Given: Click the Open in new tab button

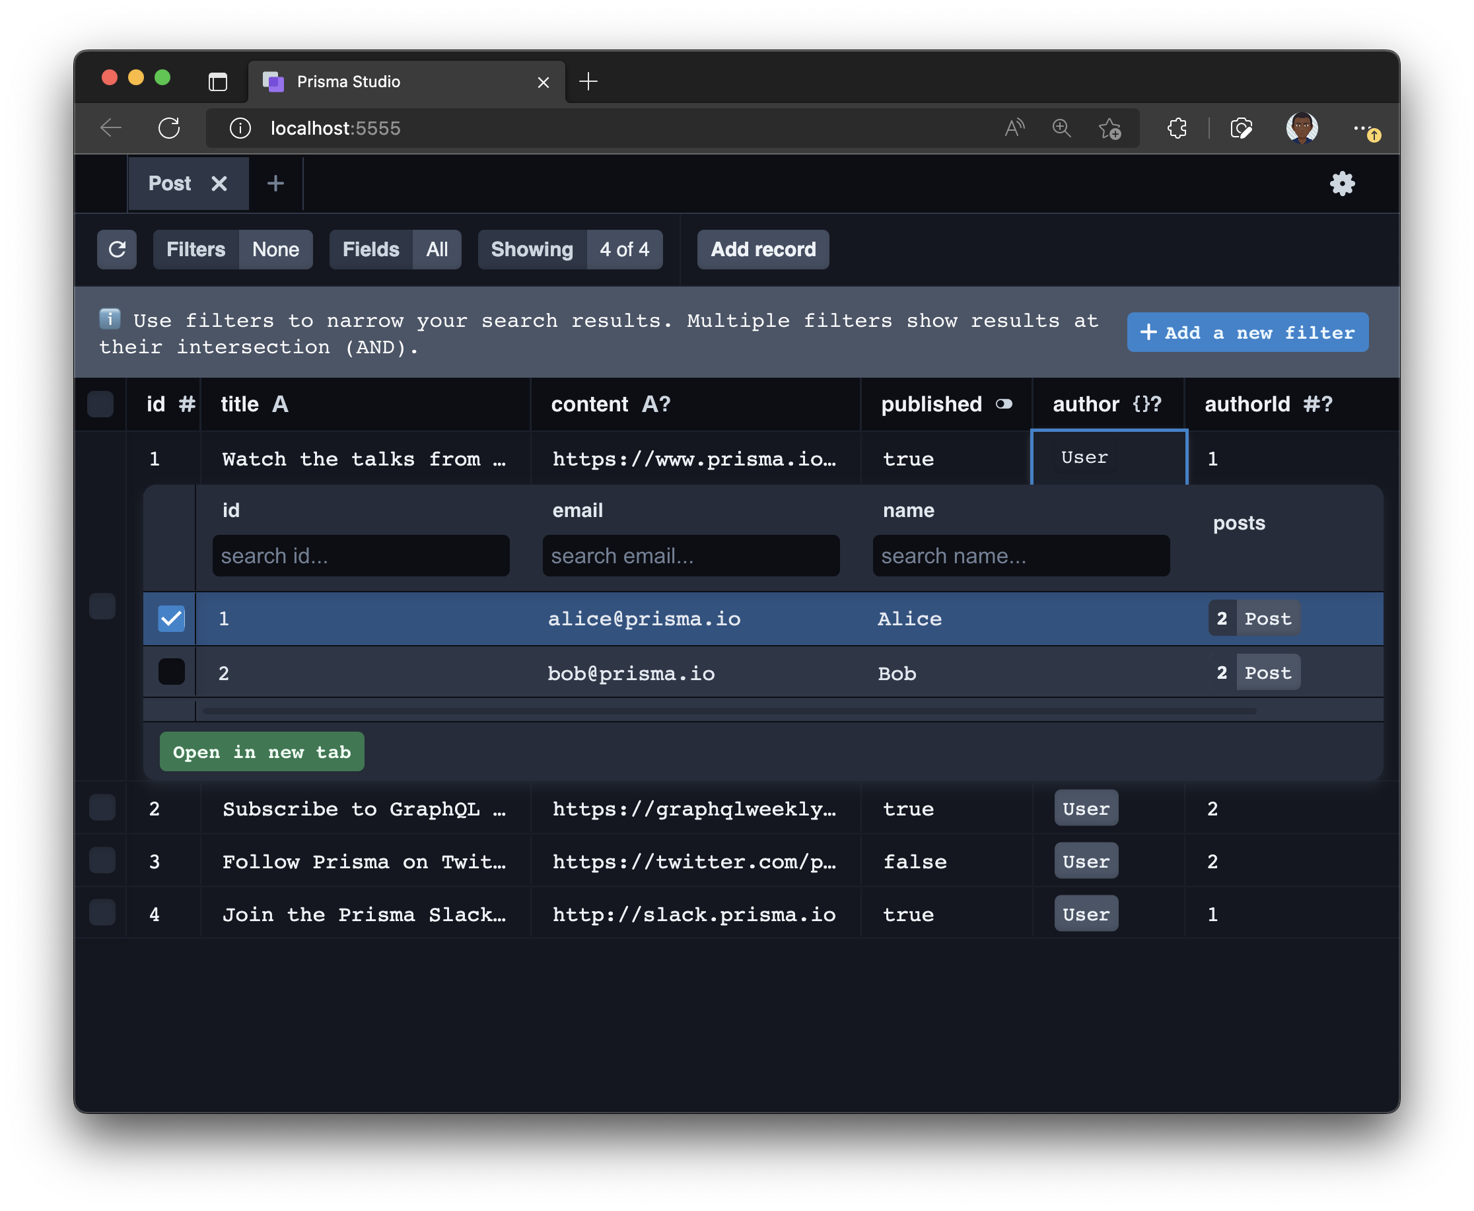Looking at the screenshot, I should click(262, 752).
